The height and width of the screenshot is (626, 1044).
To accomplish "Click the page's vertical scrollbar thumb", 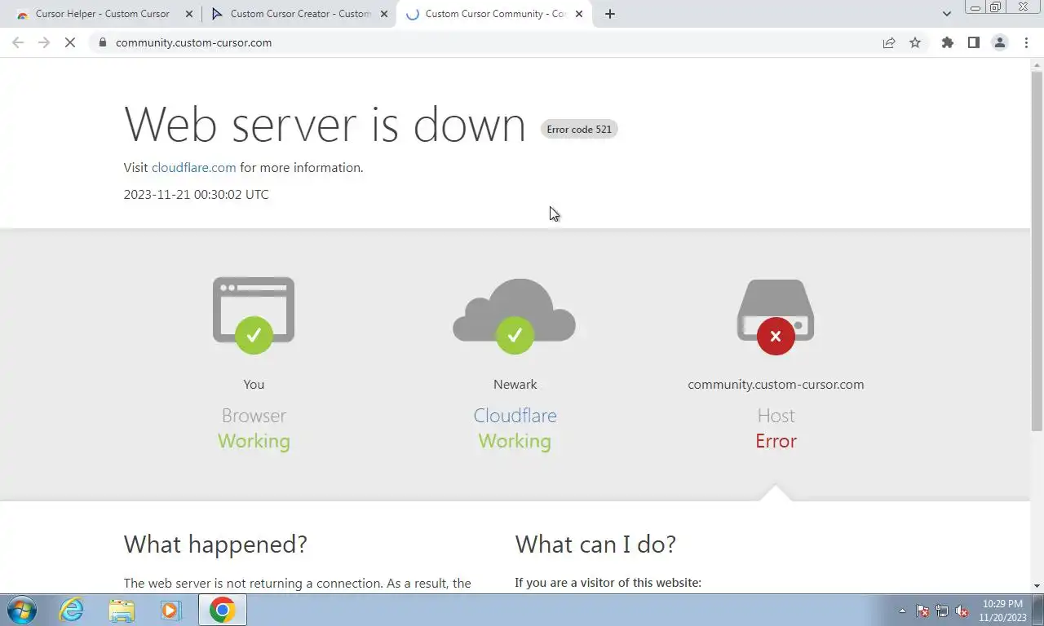I will (1037, 251).
